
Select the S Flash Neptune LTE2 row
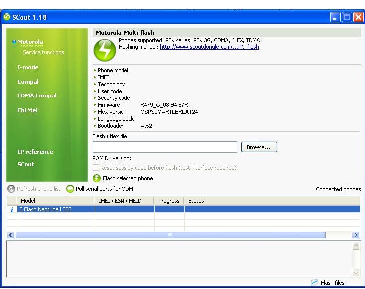(183, 209)
